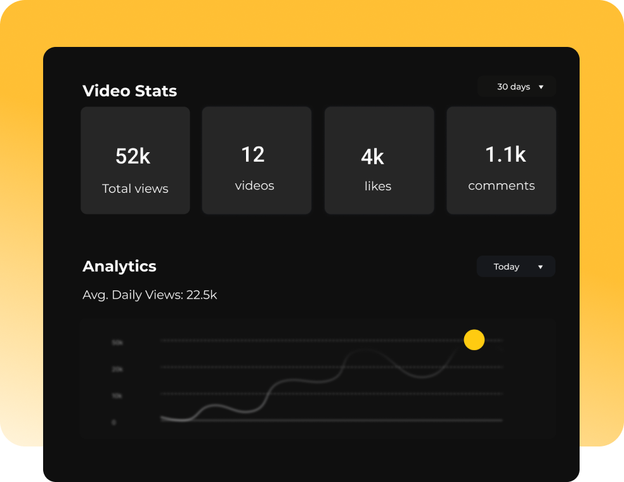Click the 52k views number

pyautogui.click(x=133, y=157)
